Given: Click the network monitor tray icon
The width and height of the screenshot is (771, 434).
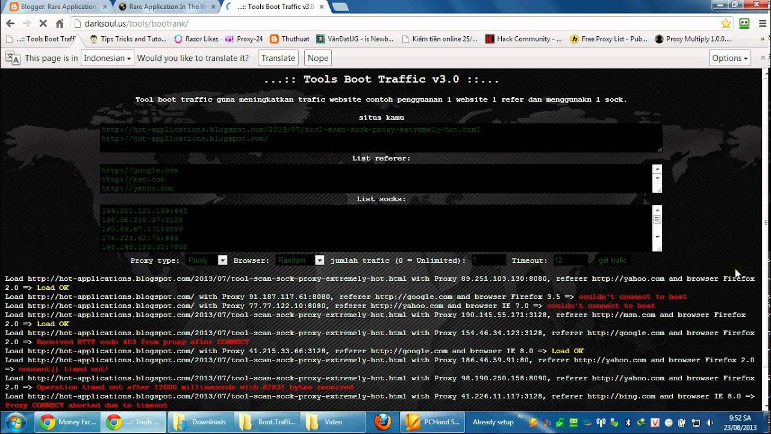Looking at the screenshot, I should 696,422.
